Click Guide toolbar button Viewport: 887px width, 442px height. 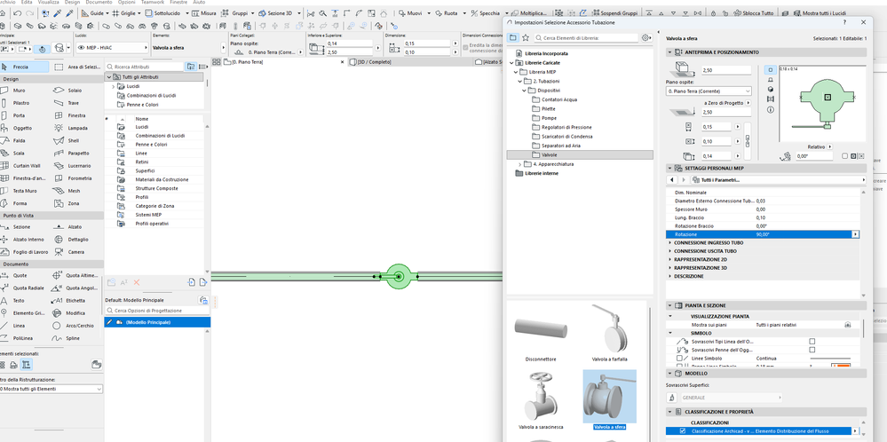pyautogui.click(x=92, y=12)
